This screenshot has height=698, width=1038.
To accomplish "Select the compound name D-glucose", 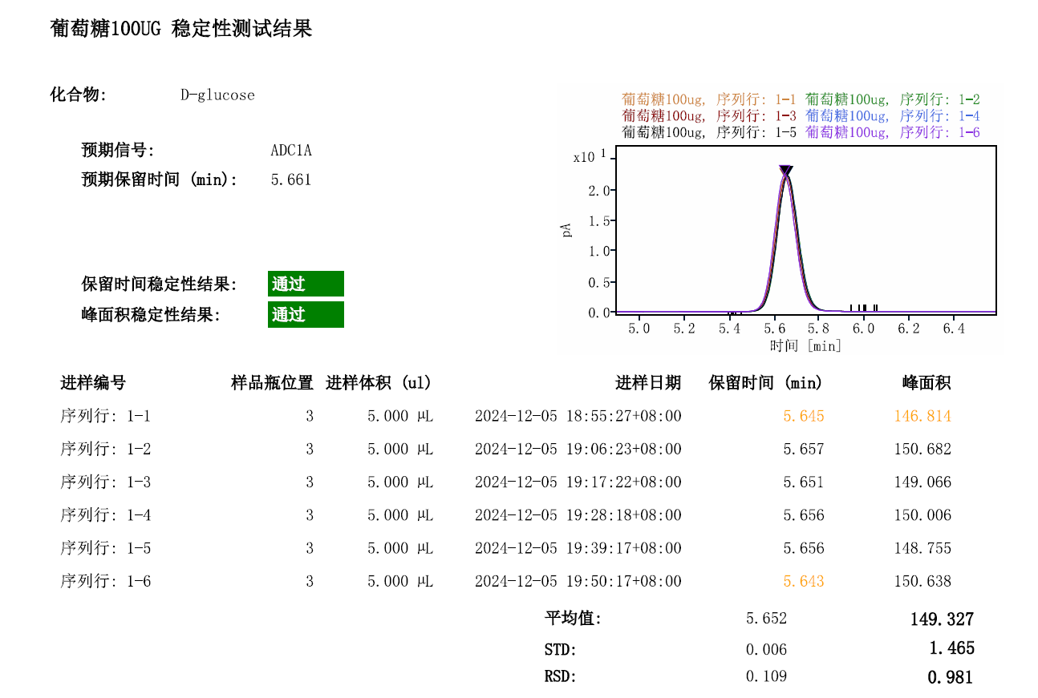I will 217,95.
